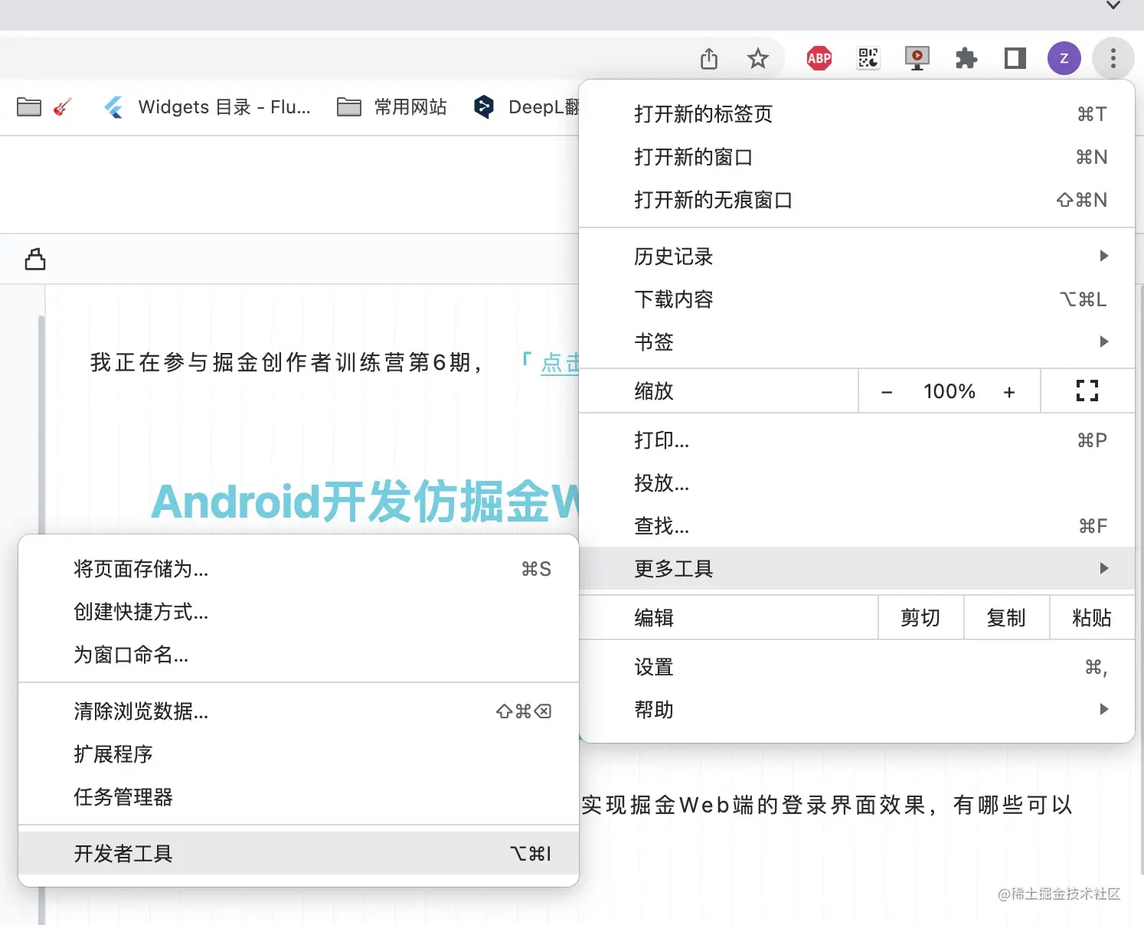This screenshot has height=925, width=1144.
Task: Click the 复制 button
Action: 1006,617
